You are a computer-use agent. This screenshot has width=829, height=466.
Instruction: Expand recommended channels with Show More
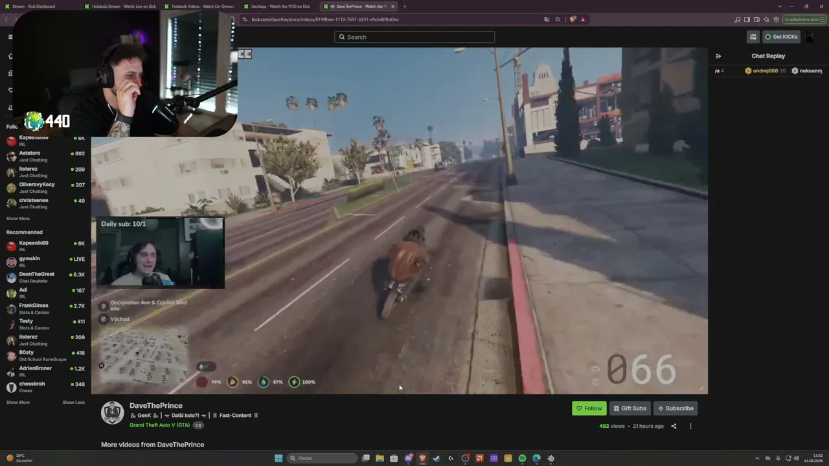pyautogui.click(x=18, y=403)
